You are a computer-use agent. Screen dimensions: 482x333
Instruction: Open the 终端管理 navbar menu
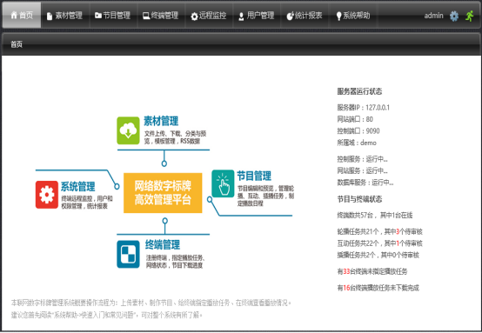click(161, 16)
